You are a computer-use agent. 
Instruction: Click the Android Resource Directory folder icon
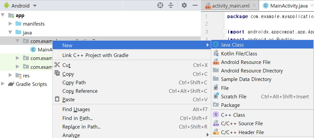pyautogui.click(x=216, y=70)
